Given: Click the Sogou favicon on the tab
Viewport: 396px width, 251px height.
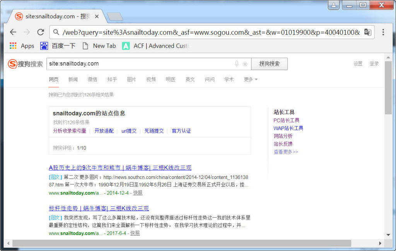Looking at the screenshot, I should 19,16.
